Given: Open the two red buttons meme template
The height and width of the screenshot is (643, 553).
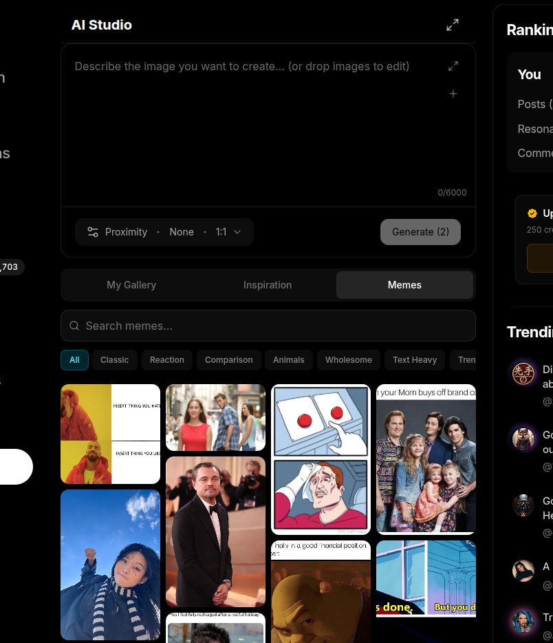Looking at the screenshot, I should point(321,459).
